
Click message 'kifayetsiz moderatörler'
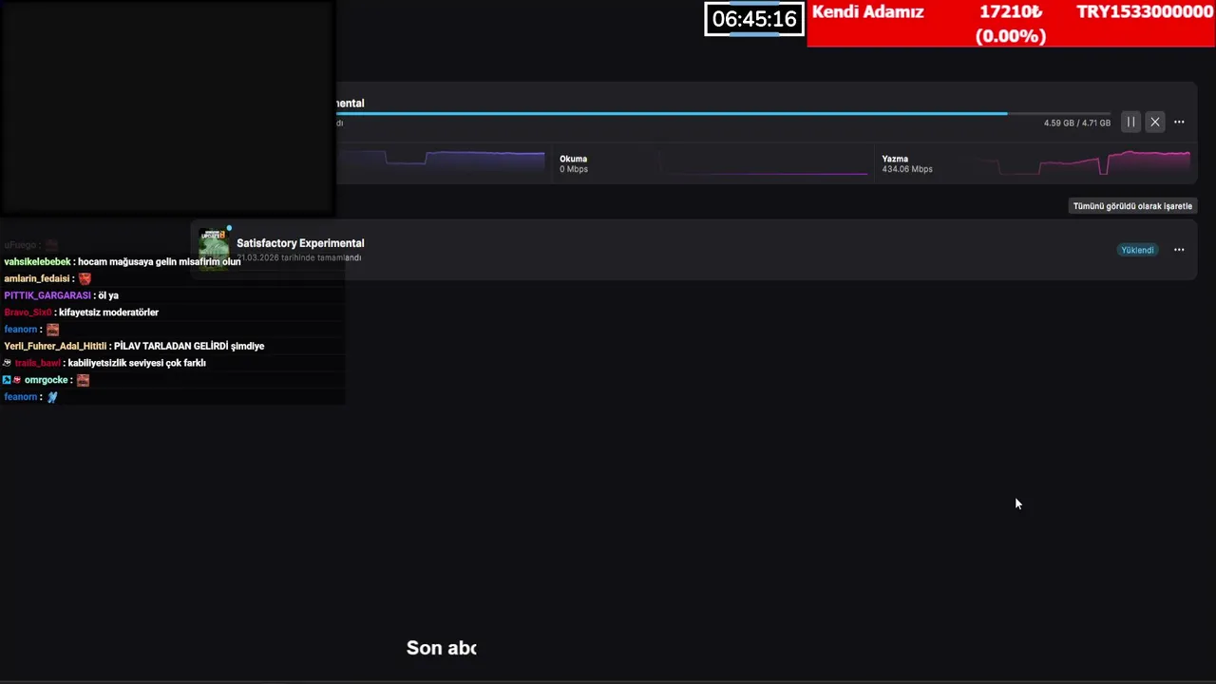[108, 313]
